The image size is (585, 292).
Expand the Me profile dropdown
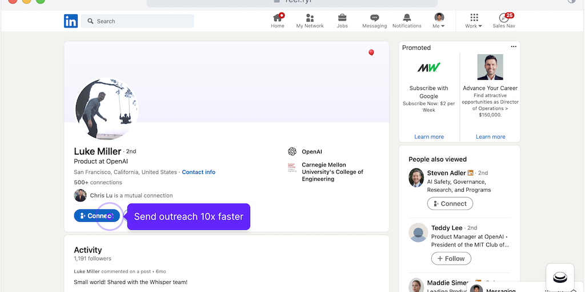click(x=439, y=21)
